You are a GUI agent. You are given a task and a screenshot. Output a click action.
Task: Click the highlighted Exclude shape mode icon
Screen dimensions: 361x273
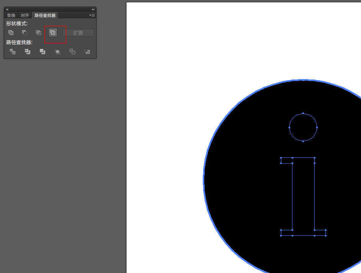tap(53, 33)
